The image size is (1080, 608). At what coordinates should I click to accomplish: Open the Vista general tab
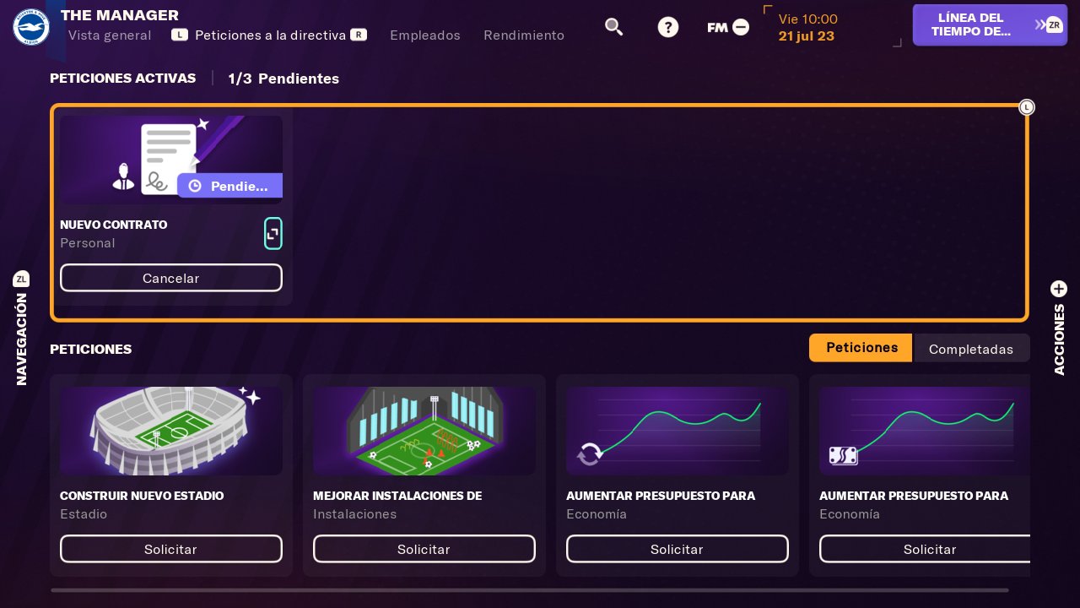coord(110,35)
